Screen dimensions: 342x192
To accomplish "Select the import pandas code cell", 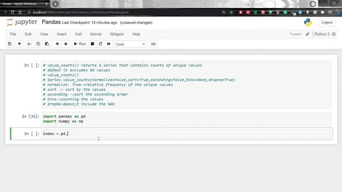I will (x=186, y=119).
